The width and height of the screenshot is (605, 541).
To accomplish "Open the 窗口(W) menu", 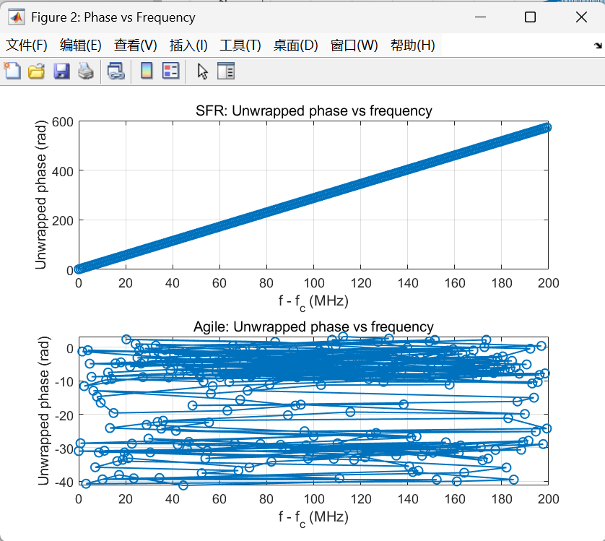I will (x=354, y=46).
